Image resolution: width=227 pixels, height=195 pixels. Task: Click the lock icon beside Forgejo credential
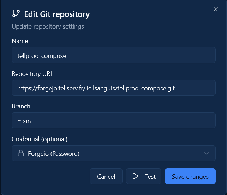pos(20,153)
